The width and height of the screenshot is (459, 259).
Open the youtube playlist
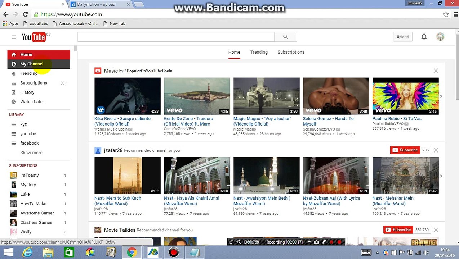click(28, 134)
